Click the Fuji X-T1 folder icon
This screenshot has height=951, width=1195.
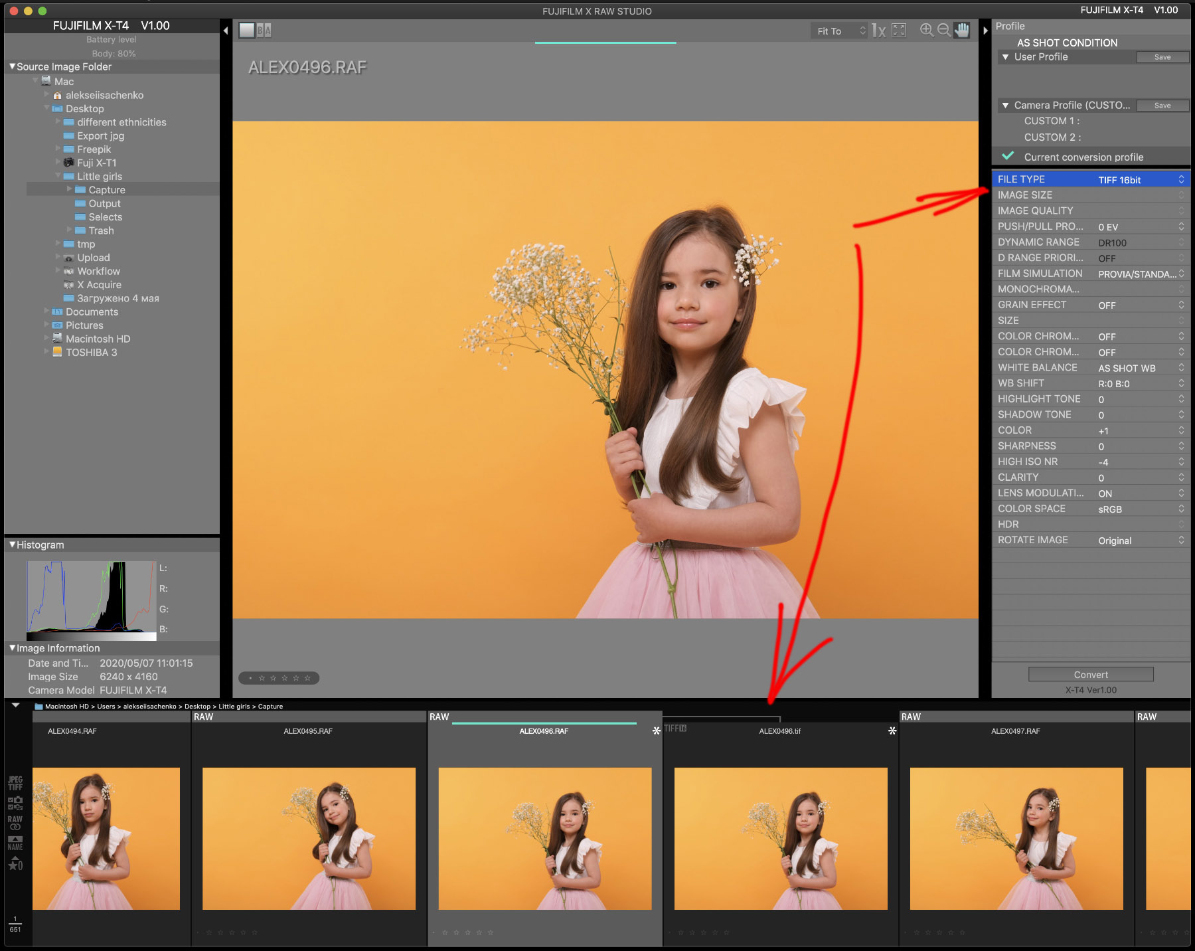[x=68, y=163]
